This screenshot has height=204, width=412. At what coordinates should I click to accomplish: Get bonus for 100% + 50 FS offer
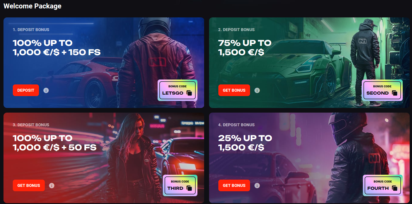(29, 185)
